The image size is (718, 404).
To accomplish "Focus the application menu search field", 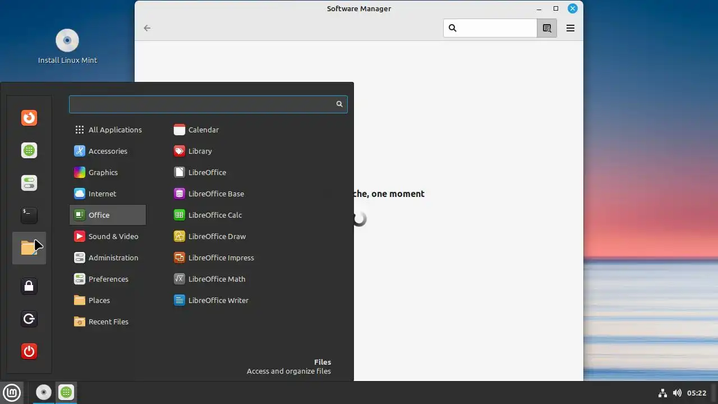I will (208, 104).
